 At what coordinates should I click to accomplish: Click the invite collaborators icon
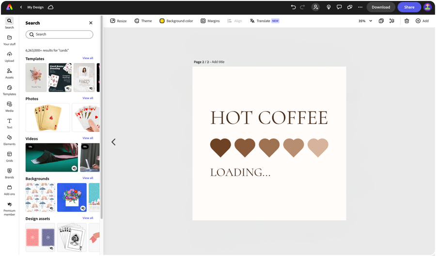click(x=315, y=7)
